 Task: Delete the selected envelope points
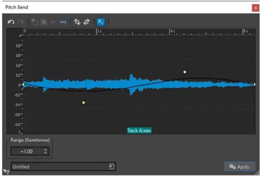(x=53, y=22)
